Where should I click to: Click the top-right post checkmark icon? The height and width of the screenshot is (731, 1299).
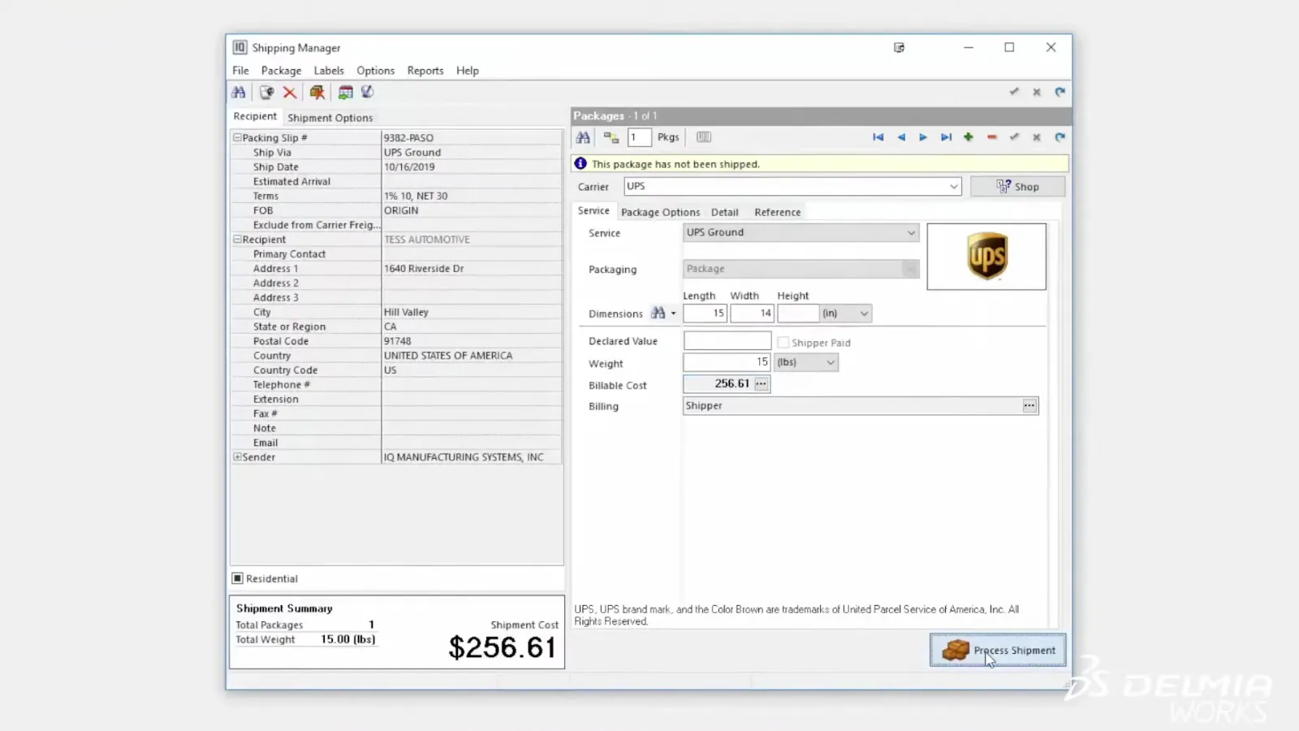point(1014,92)
